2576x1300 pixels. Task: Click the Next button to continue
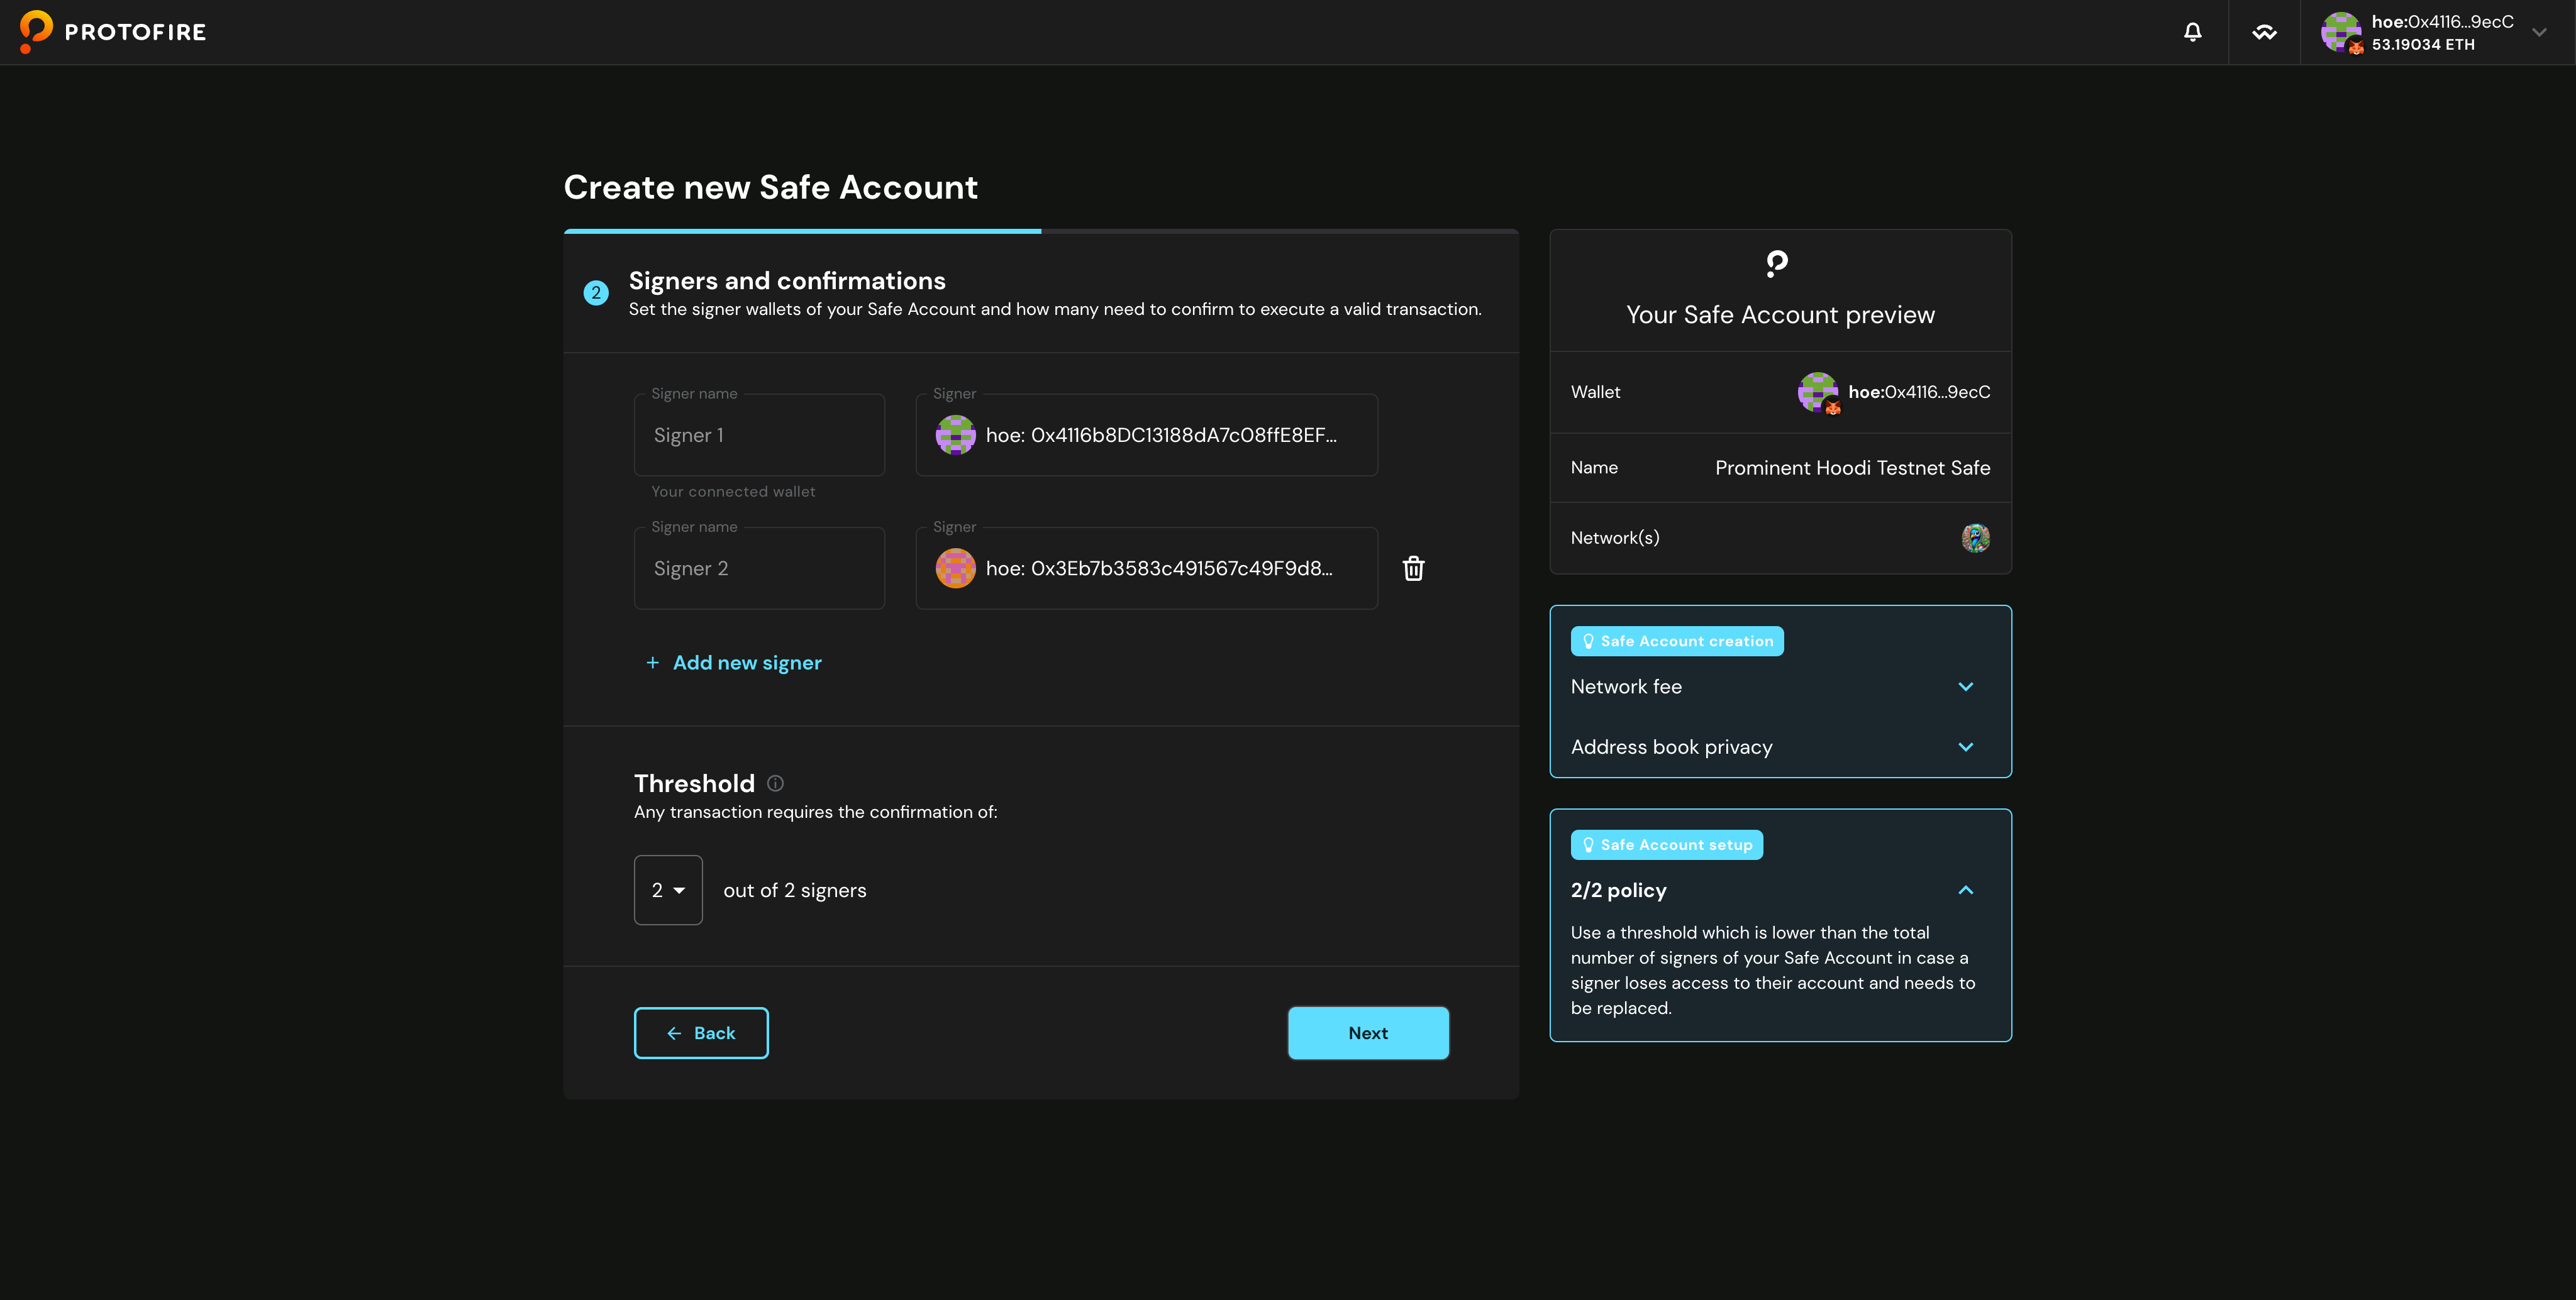coord(1368,1032)
